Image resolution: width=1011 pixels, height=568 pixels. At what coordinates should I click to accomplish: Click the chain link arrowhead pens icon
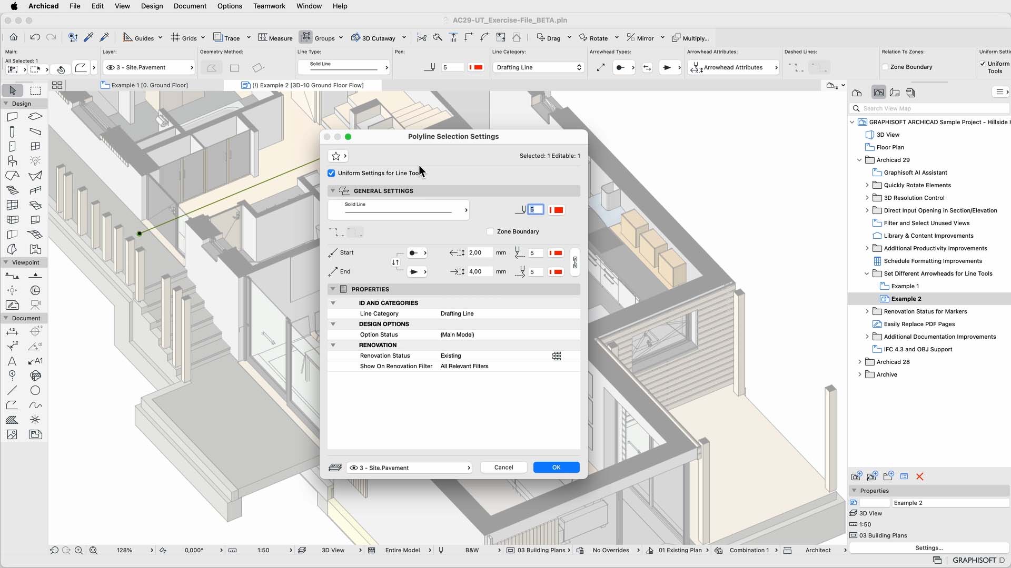pyautogui.click(x=575, y=262)
